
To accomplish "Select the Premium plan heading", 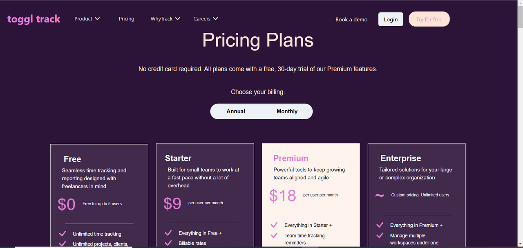I will point(291,158).
